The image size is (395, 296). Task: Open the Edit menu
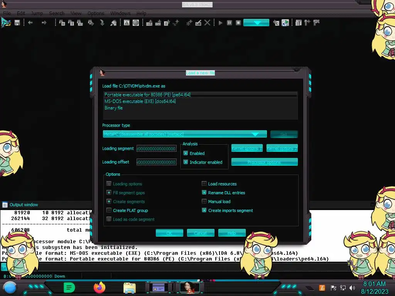21,13
